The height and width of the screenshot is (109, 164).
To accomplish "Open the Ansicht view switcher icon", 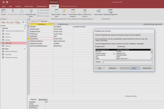I will tap(3, 11).
